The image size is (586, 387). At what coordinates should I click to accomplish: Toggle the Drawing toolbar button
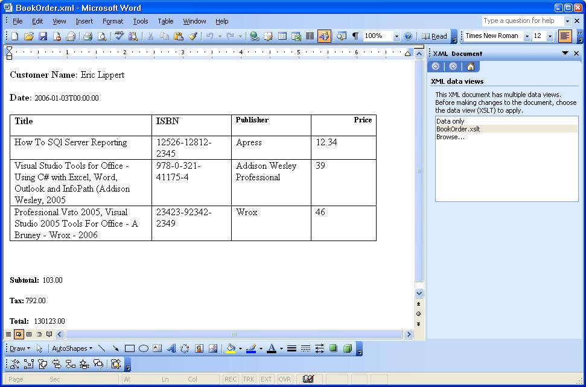(324, 36)
